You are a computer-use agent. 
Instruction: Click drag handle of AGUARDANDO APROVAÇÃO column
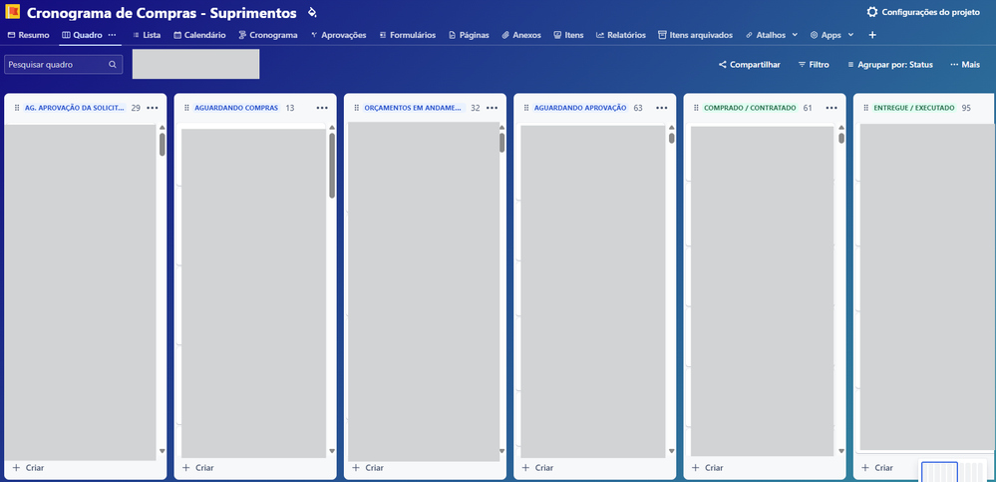[526, 108]
